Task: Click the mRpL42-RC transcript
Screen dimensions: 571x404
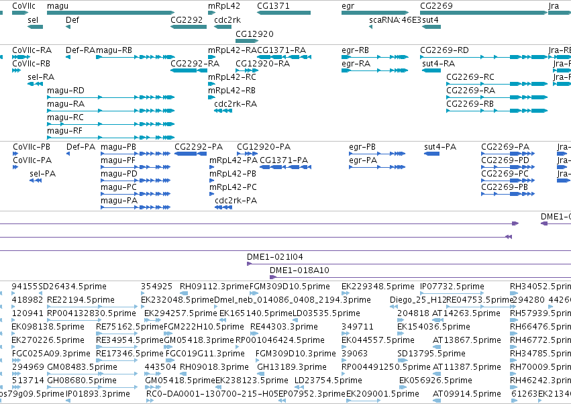Action: coord(211,84)
